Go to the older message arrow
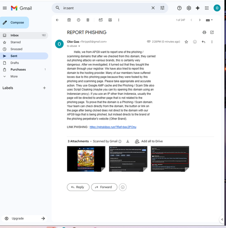The image size is (226, 228). 200,20
